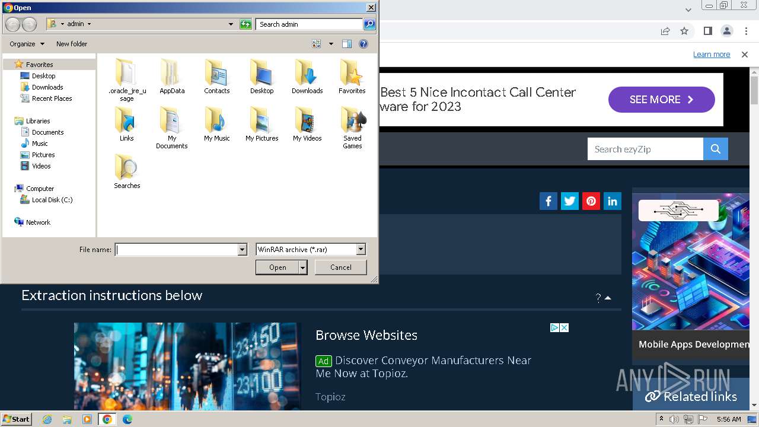
Task: Select the My Pictures folder
Action: 261,124
